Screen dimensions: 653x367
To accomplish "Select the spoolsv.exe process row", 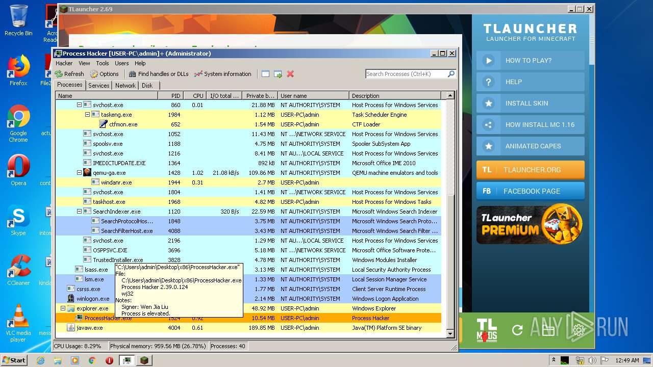I will (x=248, y=144).
